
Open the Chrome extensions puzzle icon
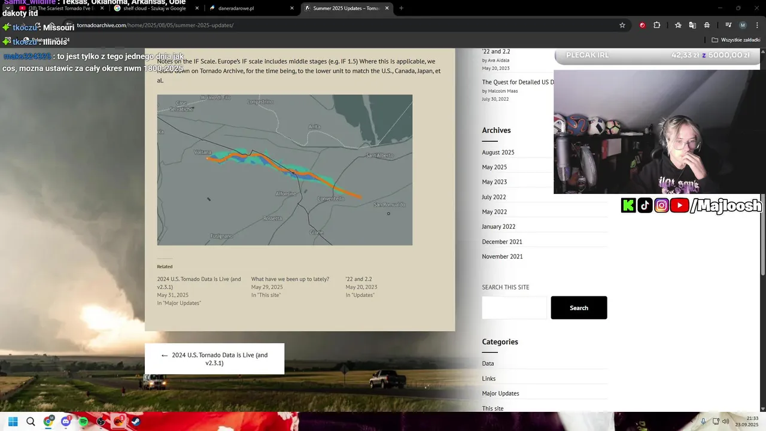pos(656,25)
